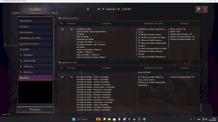Close the Guilda window with red X
This screenshot has width=218, height=122.
(205, 9)
